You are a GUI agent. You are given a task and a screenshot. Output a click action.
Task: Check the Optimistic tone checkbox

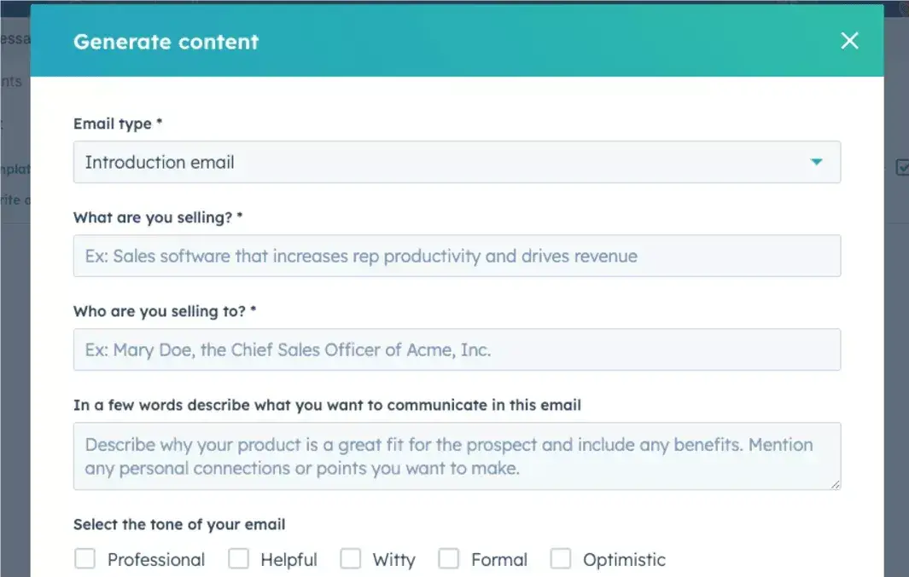pyautogui.click(x=561, y=558)
